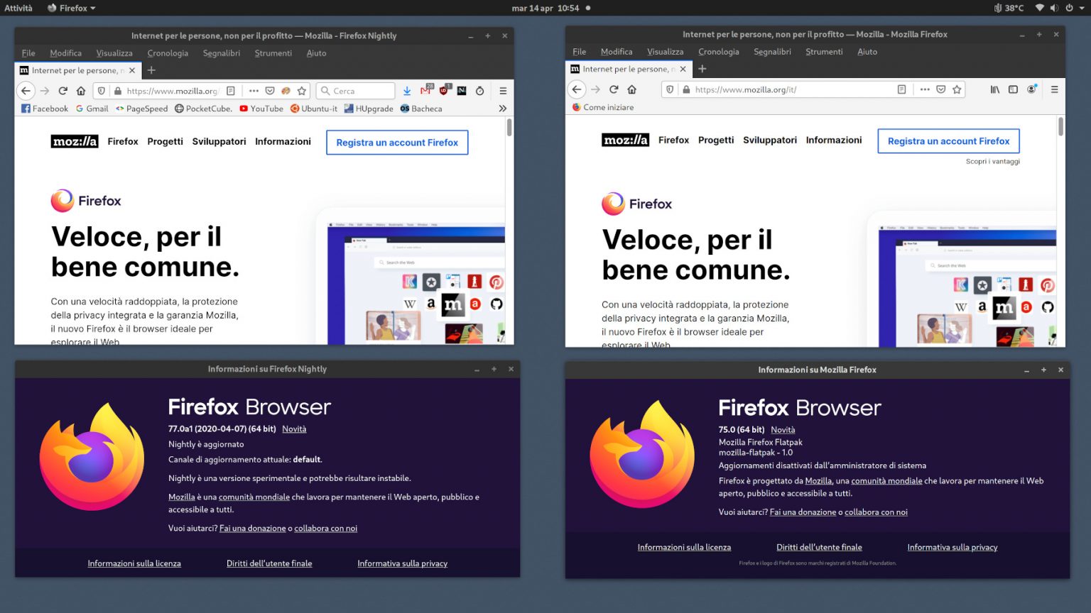The width and height of the screenshot is (1091, 613).
Task: Show sidebars icon in Mozilla Firefox toolbar
Action: pos(1013,89)
